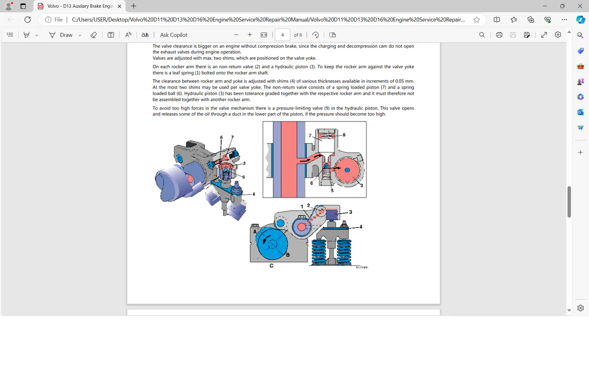Expand the Draw pen options dropdown
This screenshot has height=372, width=589.
pyautogui.click(x=80, y=35)
